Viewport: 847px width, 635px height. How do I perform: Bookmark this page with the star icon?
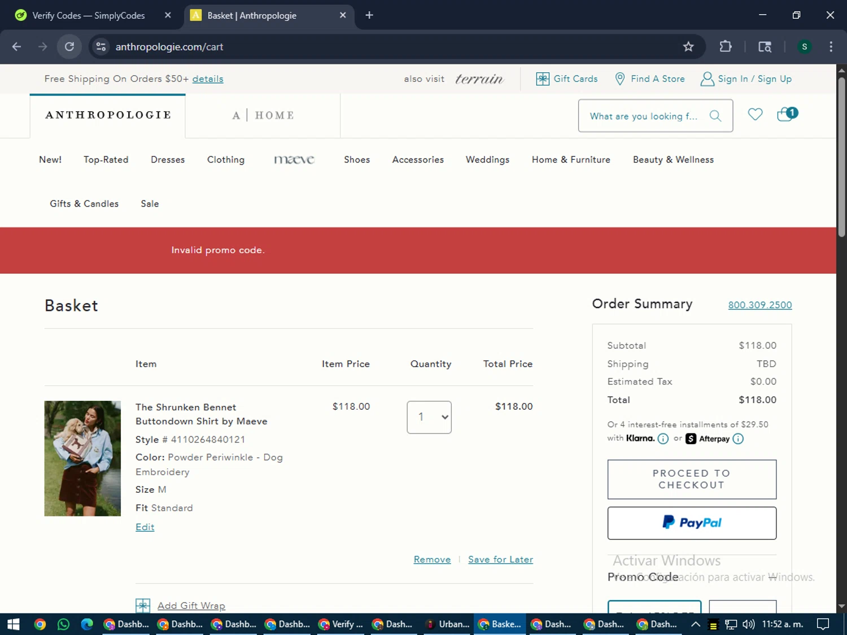pos(688,47)
